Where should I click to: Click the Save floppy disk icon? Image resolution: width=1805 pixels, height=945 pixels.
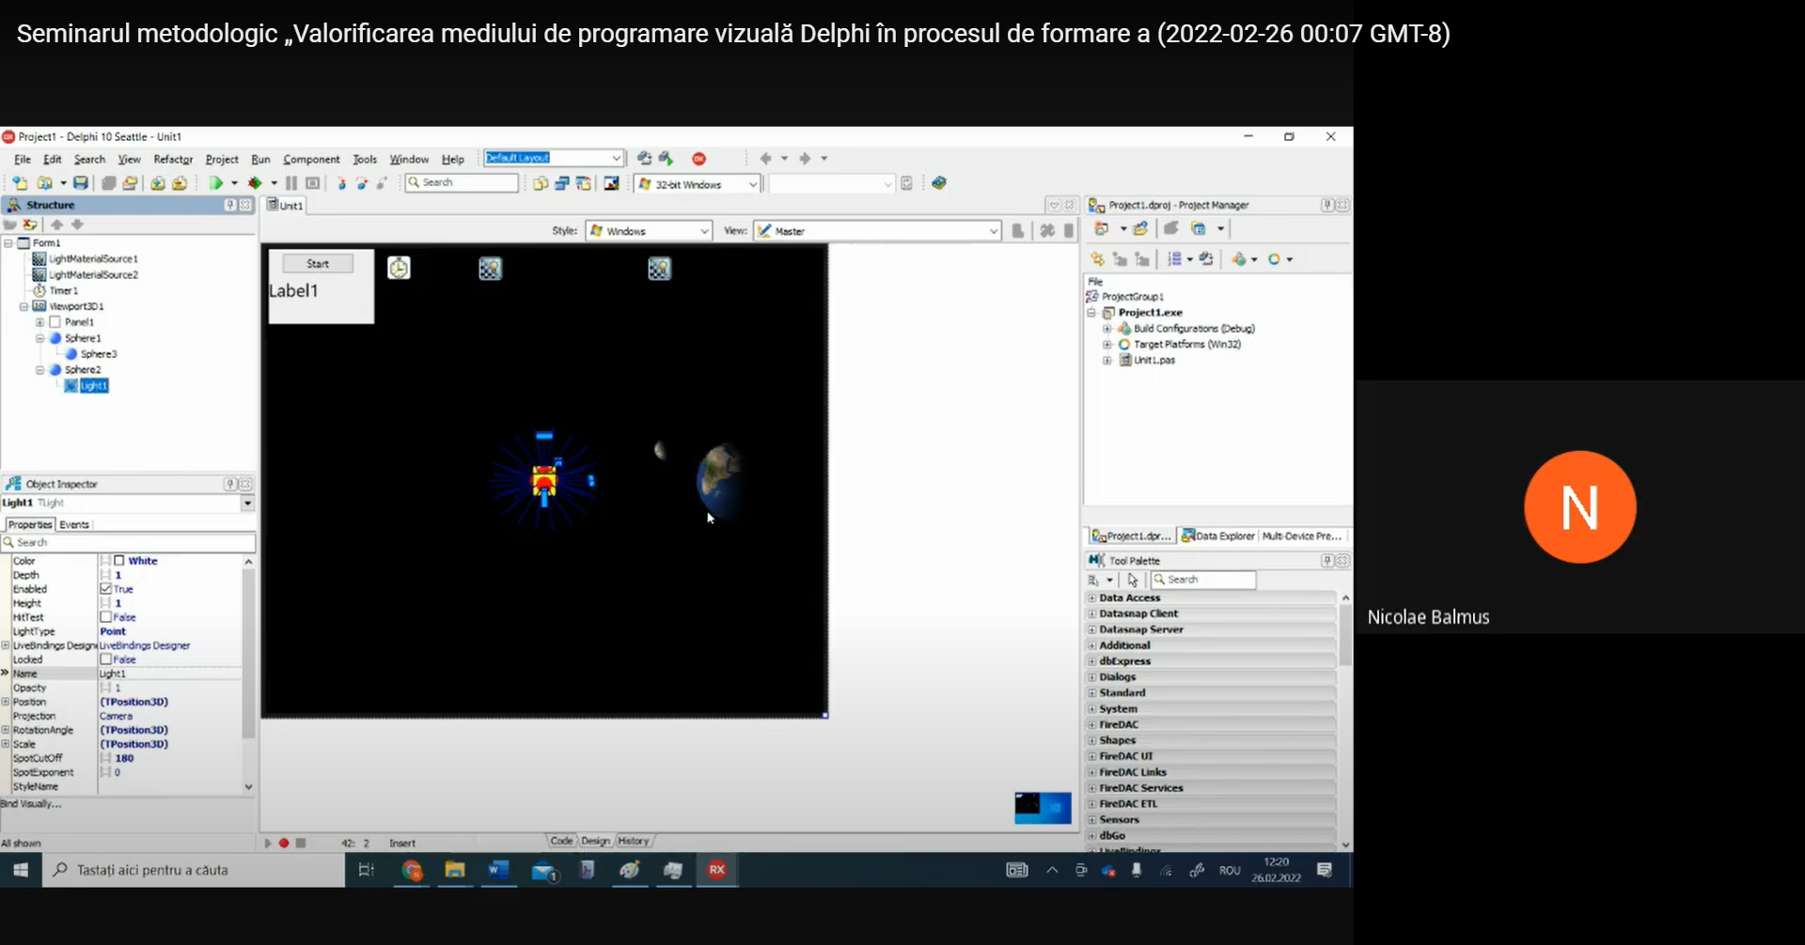coord(81,183)
